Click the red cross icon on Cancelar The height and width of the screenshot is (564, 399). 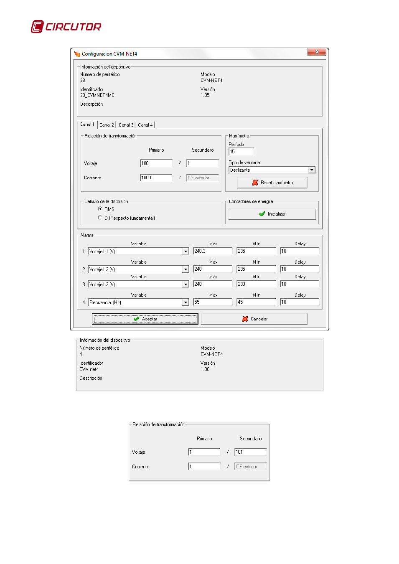245,319
